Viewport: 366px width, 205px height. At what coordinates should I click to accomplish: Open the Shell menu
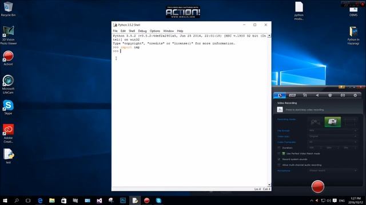132,31
